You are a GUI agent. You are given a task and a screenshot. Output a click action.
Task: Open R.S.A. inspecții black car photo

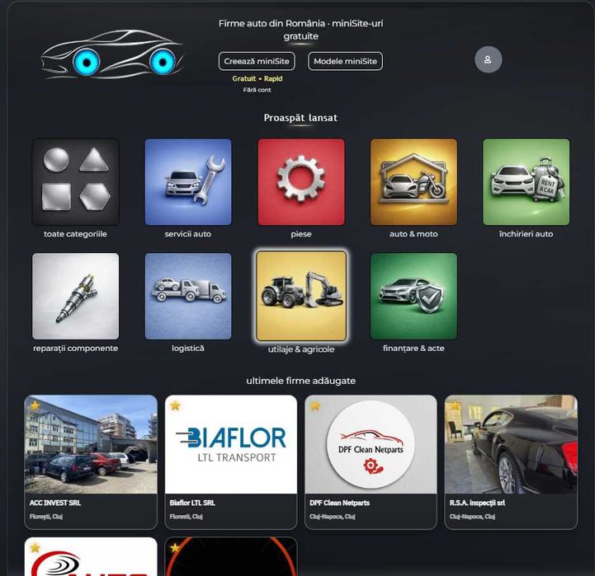tap(511, 444)
